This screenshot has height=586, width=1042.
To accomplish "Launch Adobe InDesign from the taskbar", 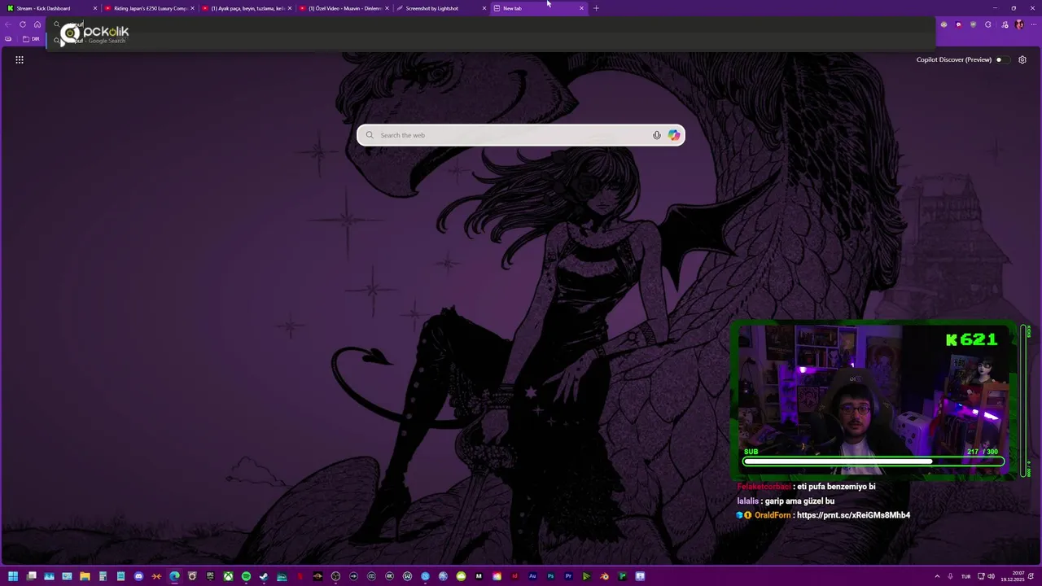I will 514,576.
